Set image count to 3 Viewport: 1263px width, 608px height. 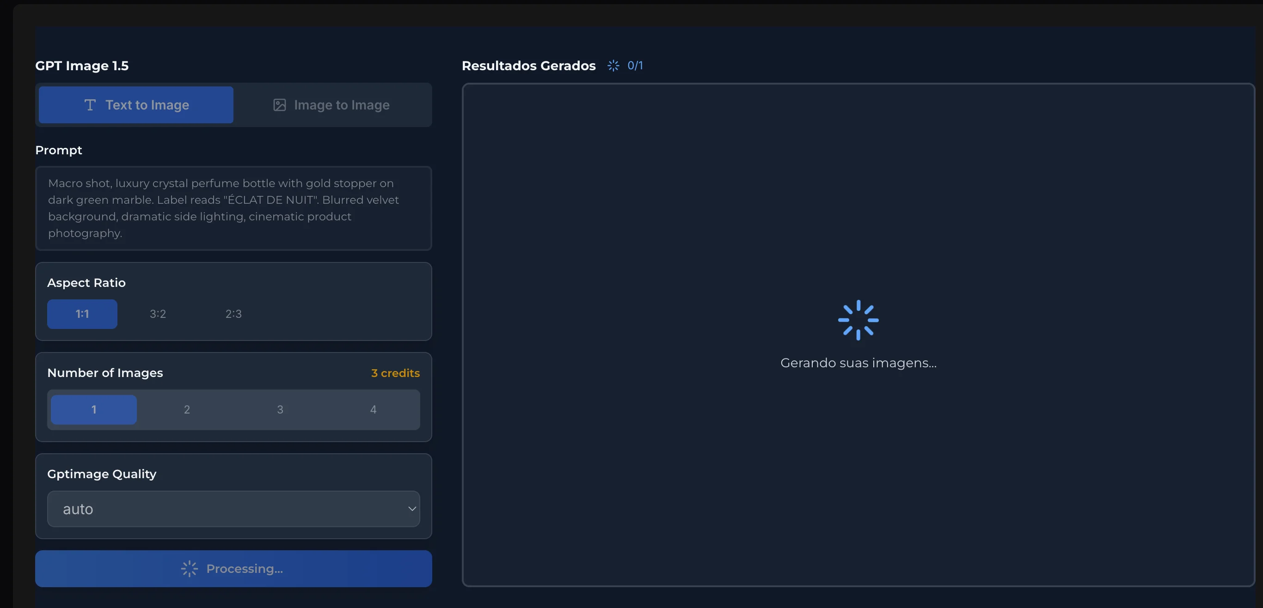[280, 410]
